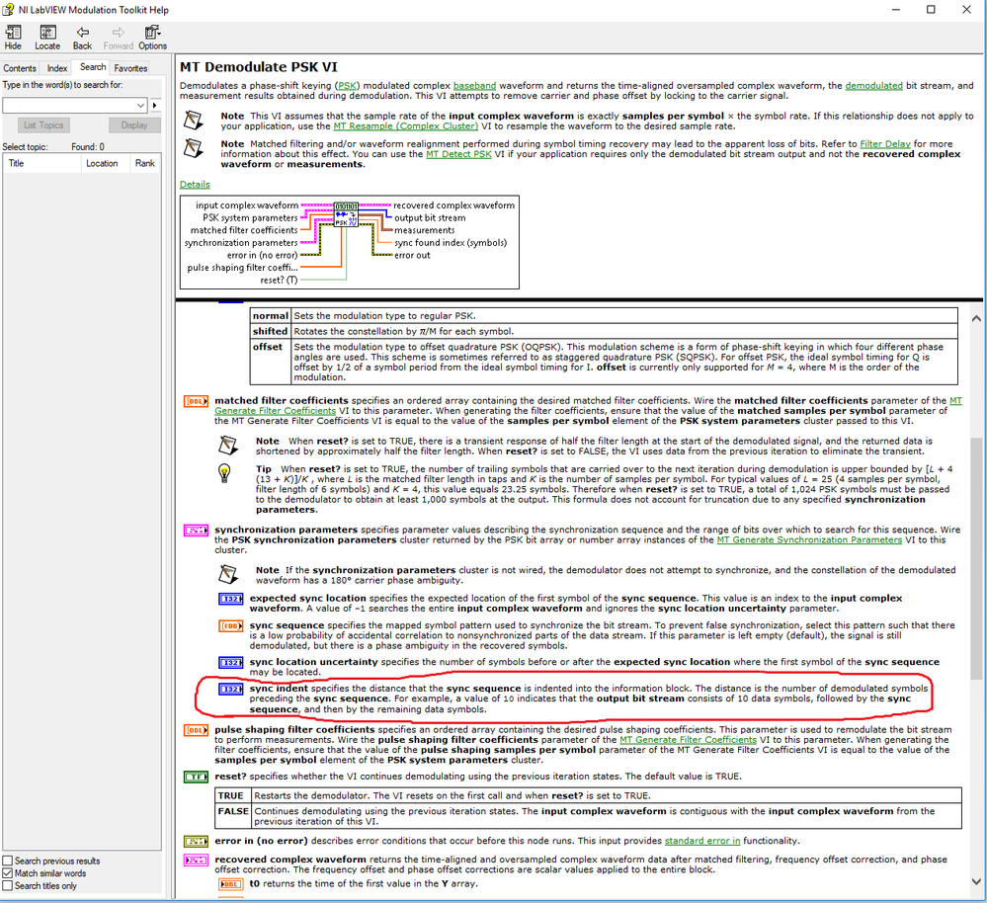Click the 'MT Demodulate PSK VI' heading
Viewport: 987px width, 903px height.
259,67
